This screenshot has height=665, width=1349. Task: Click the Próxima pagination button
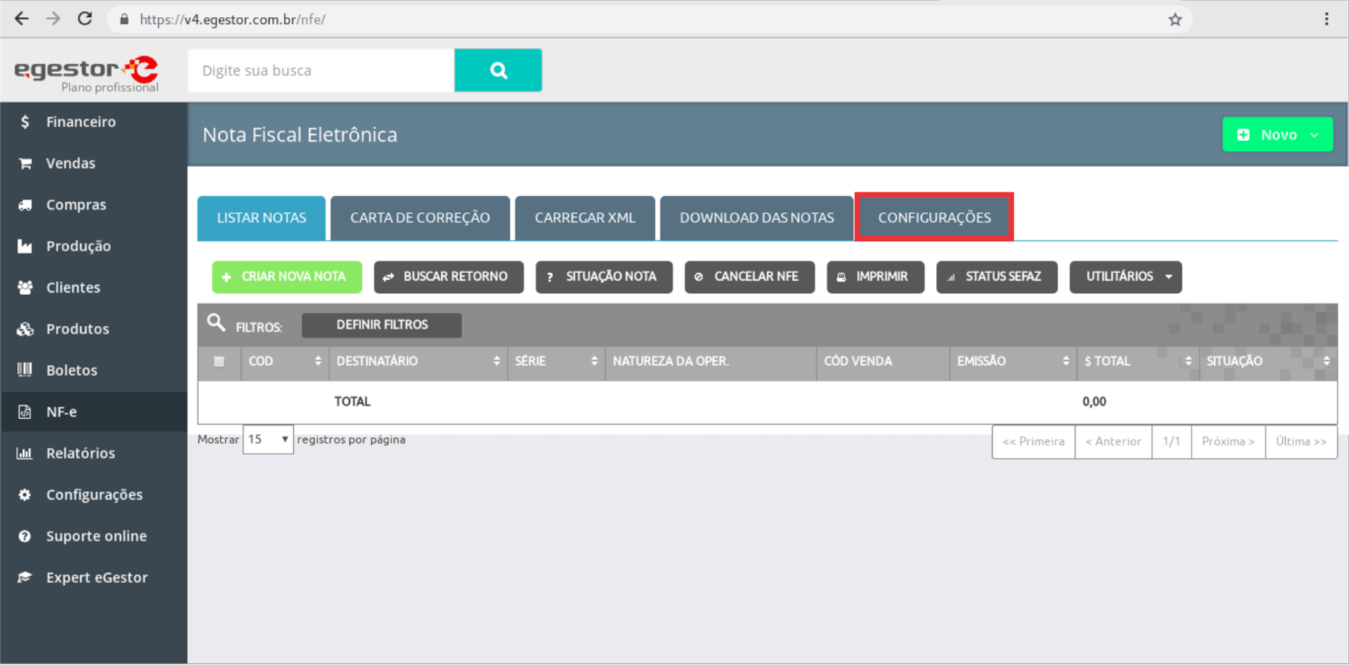(1227, 442)
